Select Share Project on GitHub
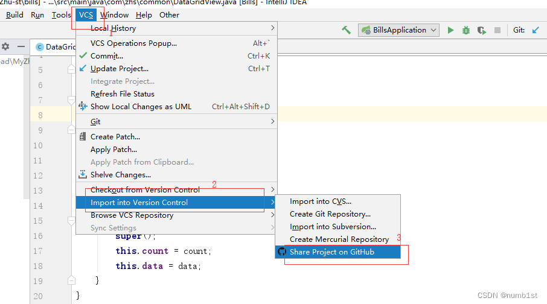 pos(337,252)
